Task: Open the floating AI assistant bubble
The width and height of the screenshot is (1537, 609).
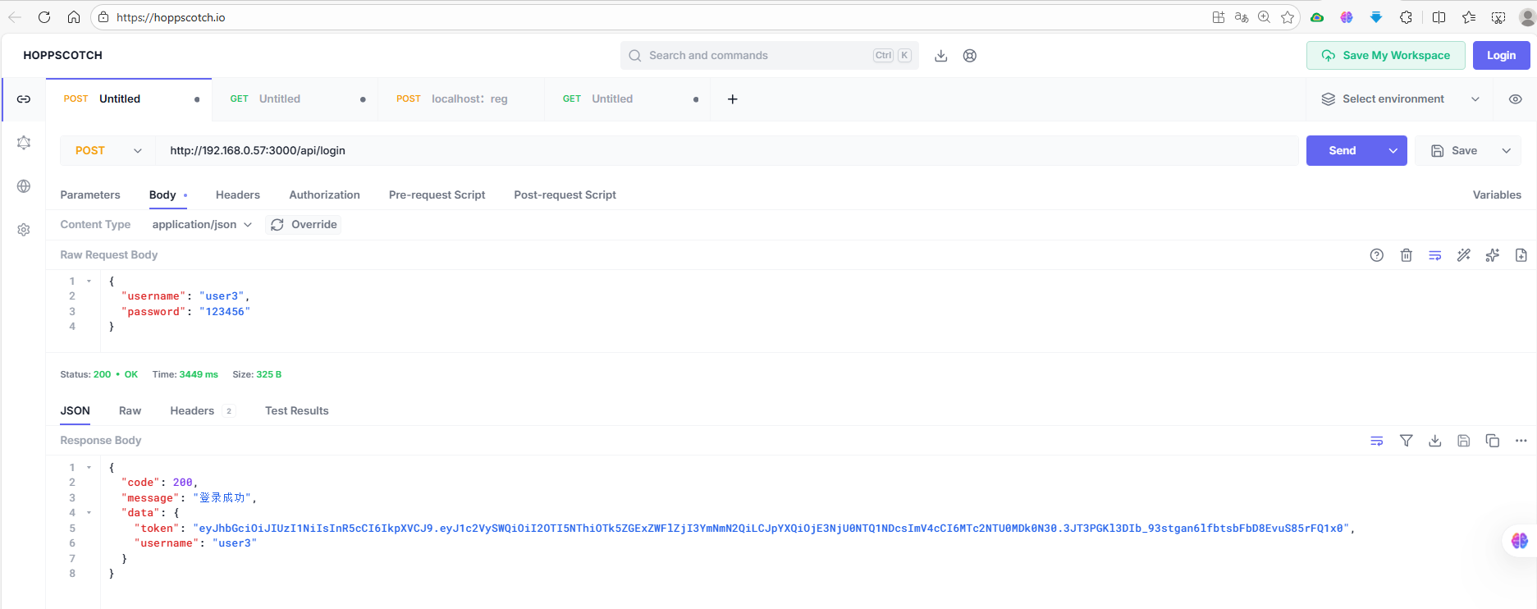Action: (x=1519, y=541)
